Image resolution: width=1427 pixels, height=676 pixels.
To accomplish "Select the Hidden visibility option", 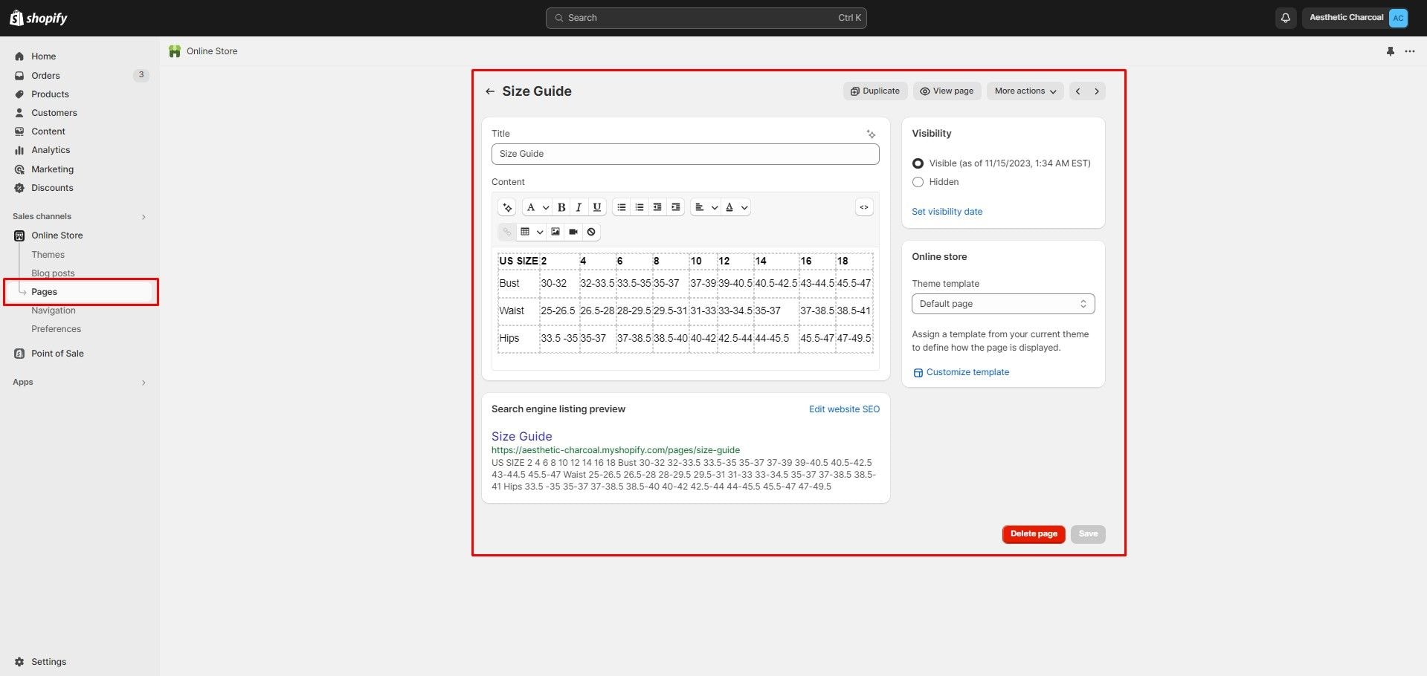I will tap(918, 182).
